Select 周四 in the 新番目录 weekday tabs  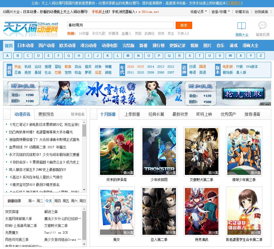[x=58, y=201]
